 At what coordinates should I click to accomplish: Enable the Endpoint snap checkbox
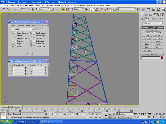tap(34, 41)
